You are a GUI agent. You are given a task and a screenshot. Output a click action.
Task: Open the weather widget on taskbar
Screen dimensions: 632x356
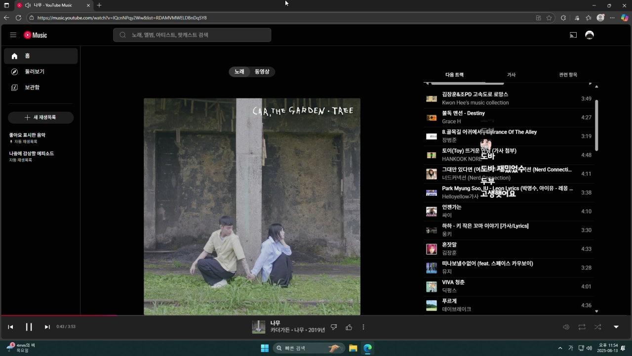pos(21,348)
